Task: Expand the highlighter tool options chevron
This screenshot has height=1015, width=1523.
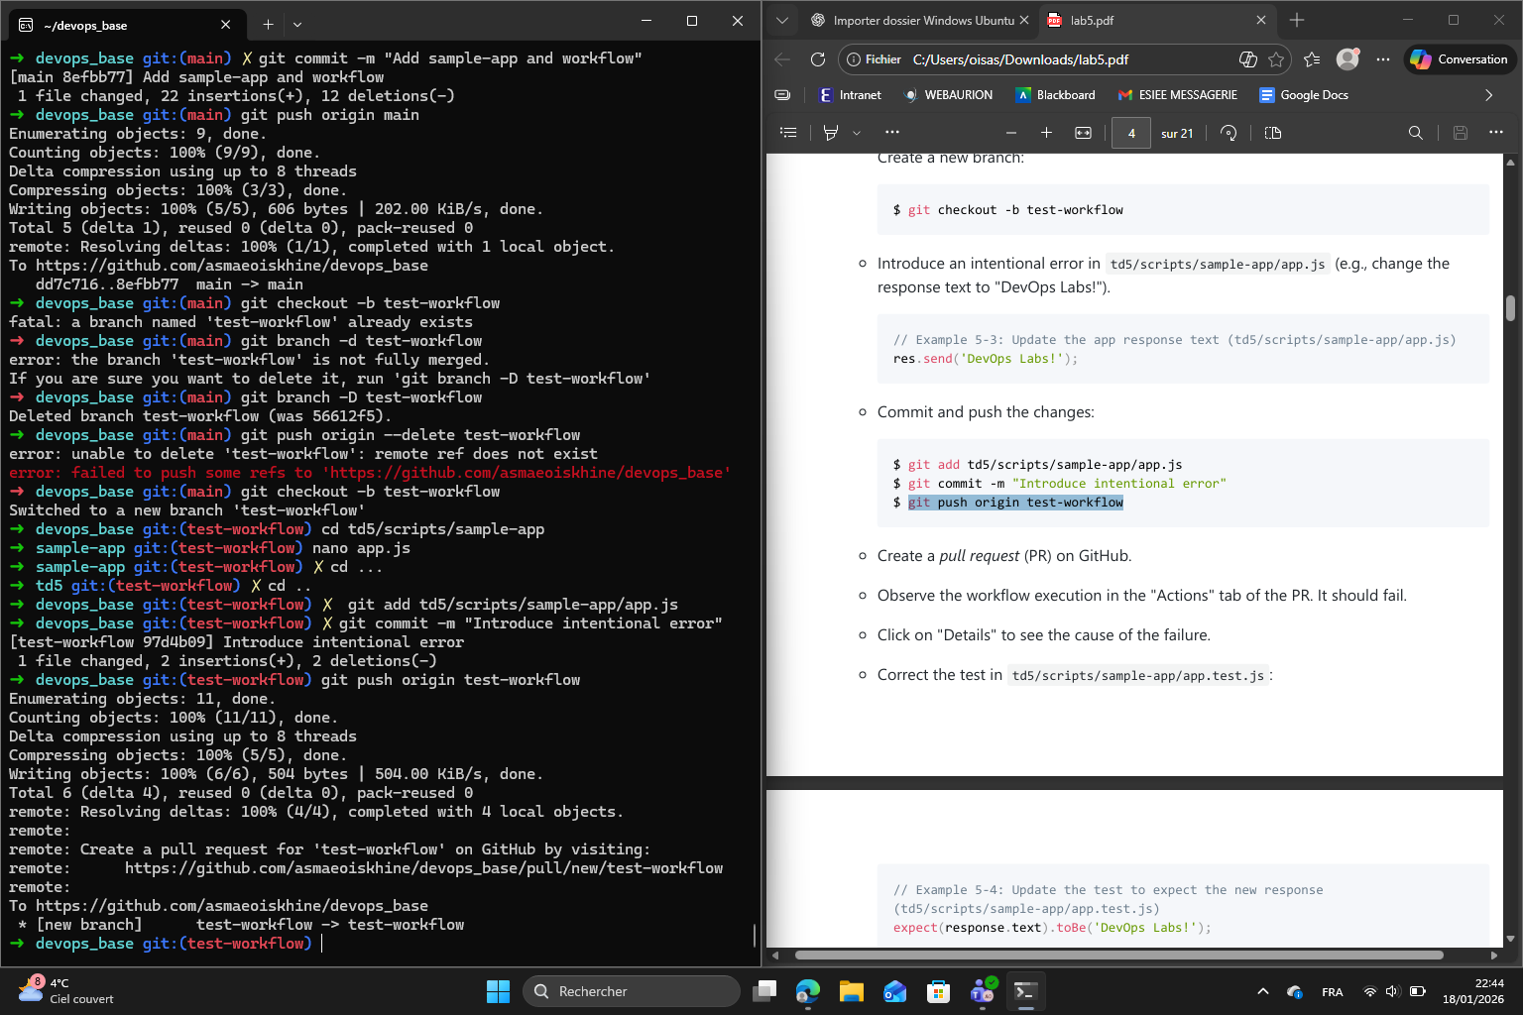Action: coord(857,132)
